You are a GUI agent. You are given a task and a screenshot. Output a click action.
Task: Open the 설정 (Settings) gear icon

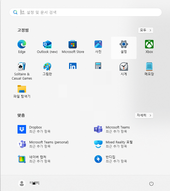click(x=124, y=44)
